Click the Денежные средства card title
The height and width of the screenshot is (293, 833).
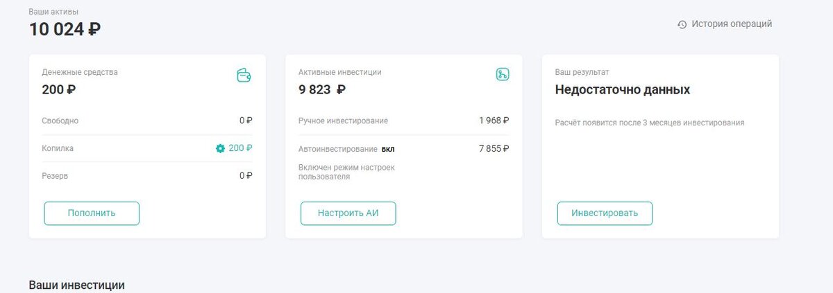pos(80,72)
